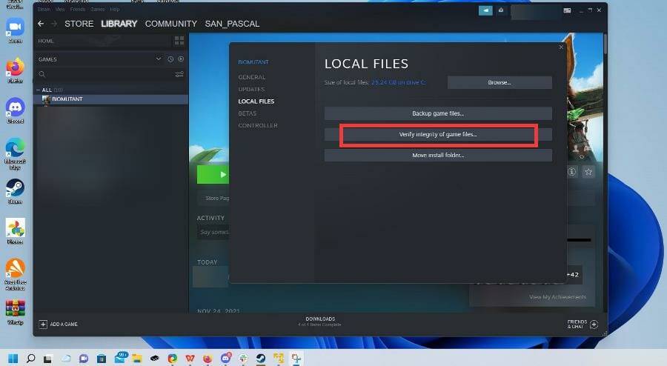Open the Help menu
667x366 pixels.
[115, 10]
